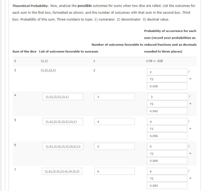Image resolution: width=221 pixels, height=191 pixels.
Task: Click the numerator field for sum 6
Action: click(167, 146)
